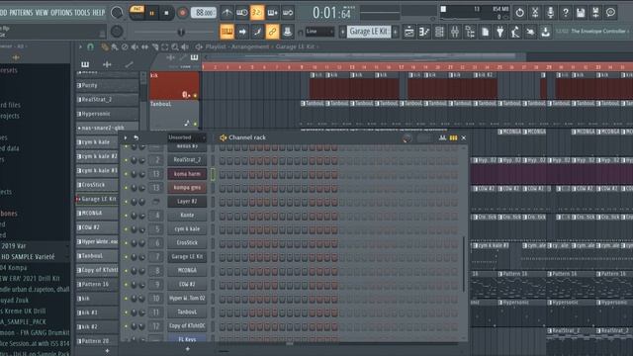Pause playback with the pause button

pos(151,13)
